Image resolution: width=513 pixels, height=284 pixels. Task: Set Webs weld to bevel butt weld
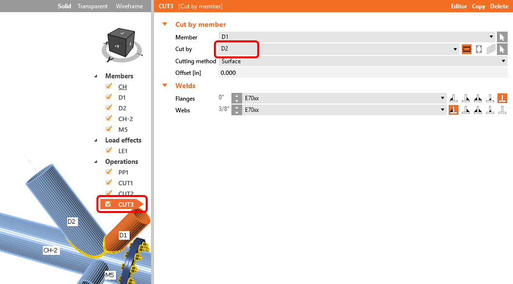tap(490, 110)
